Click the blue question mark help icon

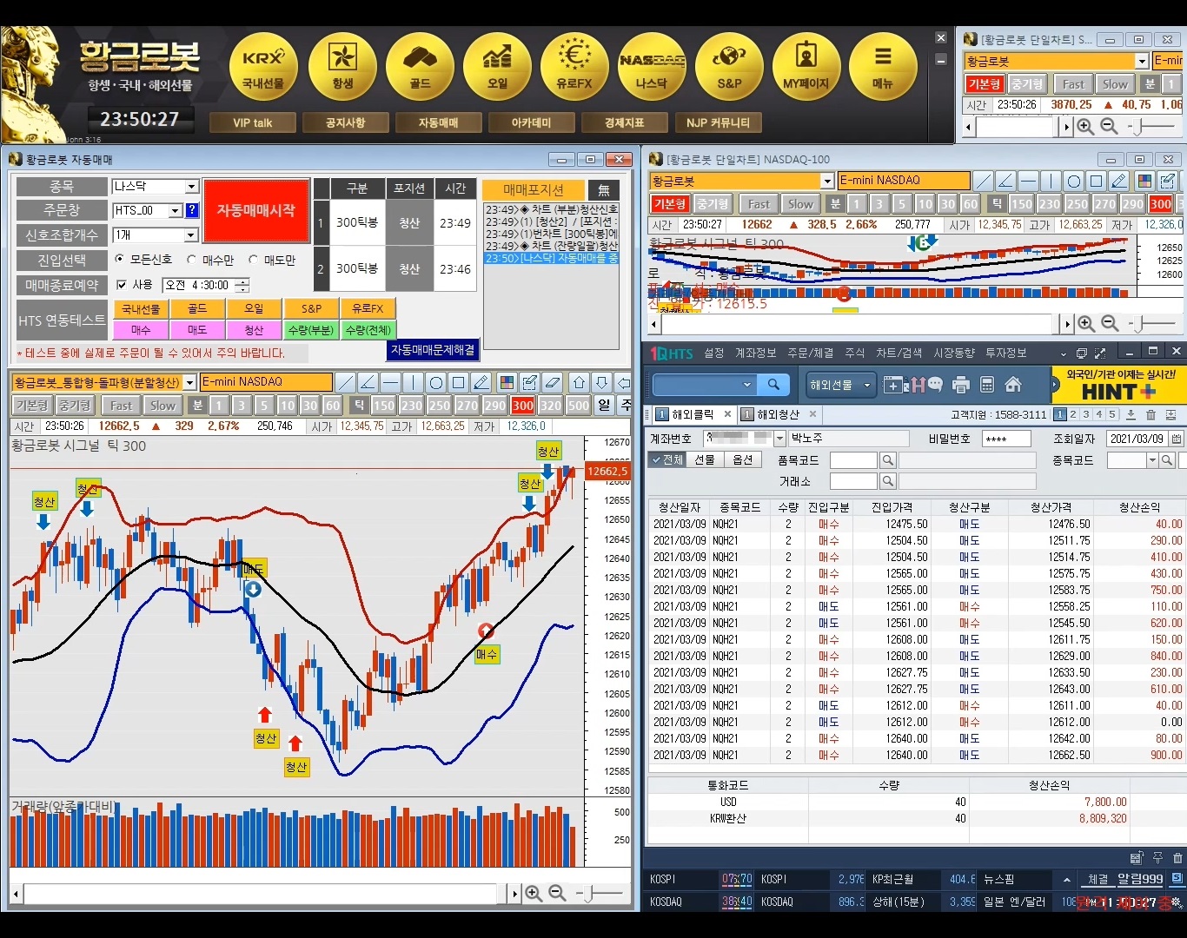[192, 210]
